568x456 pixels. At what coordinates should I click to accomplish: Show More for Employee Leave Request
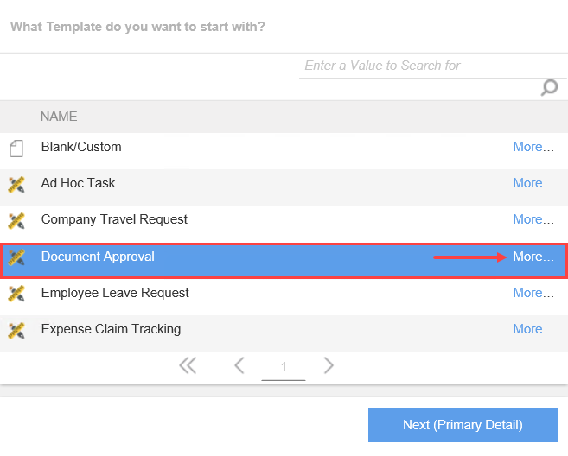tap(533, 293)
